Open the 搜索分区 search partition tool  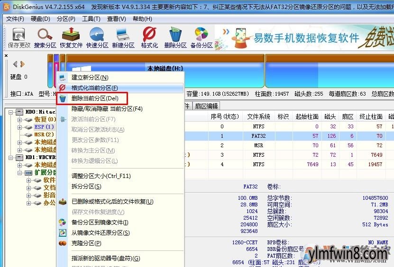[x=46, y=37]
